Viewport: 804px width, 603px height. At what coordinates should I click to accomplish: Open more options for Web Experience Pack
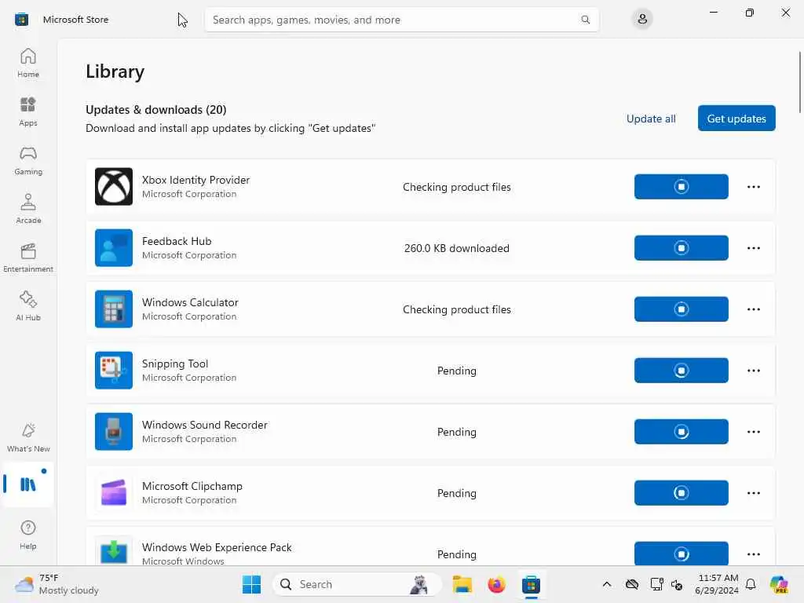click(753, 554)
